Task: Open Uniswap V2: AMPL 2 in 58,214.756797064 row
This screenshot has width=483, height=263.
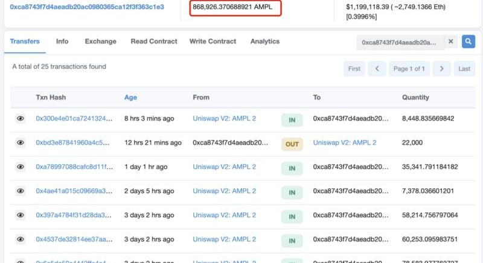Action: (224, 215)
